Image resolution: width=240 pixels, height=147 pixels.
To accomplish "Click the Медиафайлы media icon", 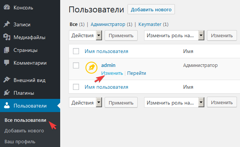I will point(7,37).
